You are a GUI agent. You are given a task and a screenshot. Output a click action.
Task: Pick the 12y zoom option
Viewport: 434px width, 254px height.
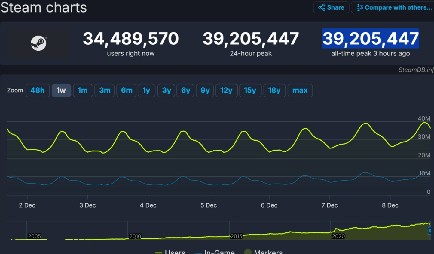click(226, 90)
